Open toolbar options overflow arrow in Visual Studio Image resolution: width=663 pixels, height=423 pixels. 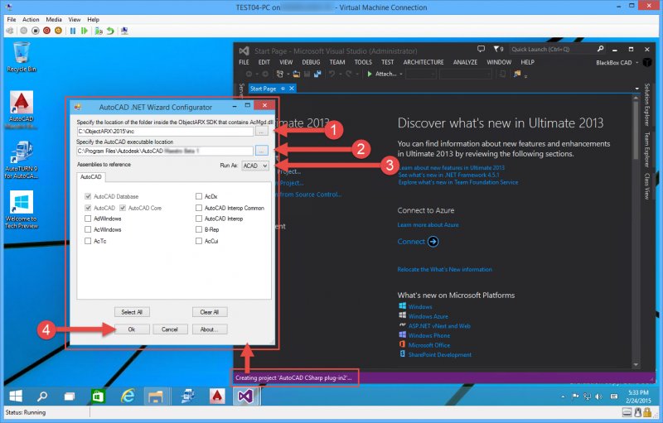[x=525, y=77]
